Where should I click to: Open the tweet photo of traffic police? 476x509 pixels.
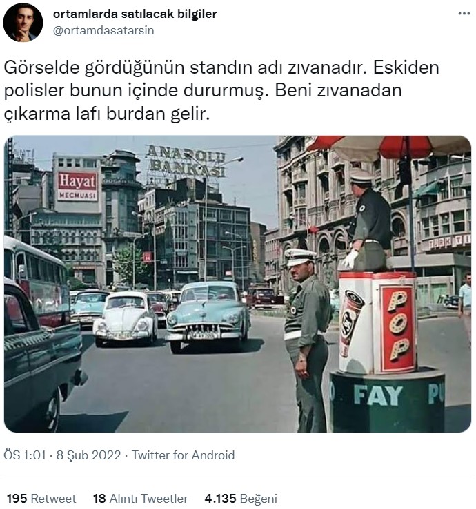[x=238, y=284]
